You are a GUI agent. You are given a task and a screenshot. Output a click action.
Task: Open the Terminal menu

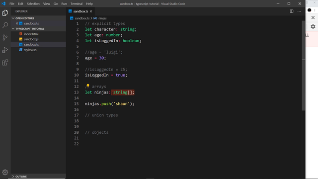pyautogui.click(x=77, y=3)
